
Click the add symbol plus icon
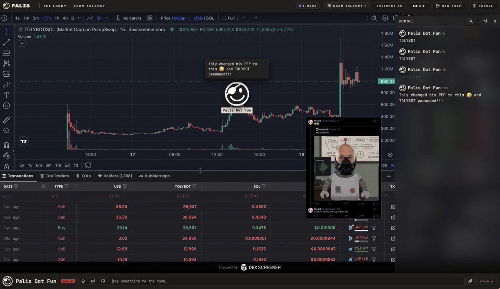pos(4,18)
